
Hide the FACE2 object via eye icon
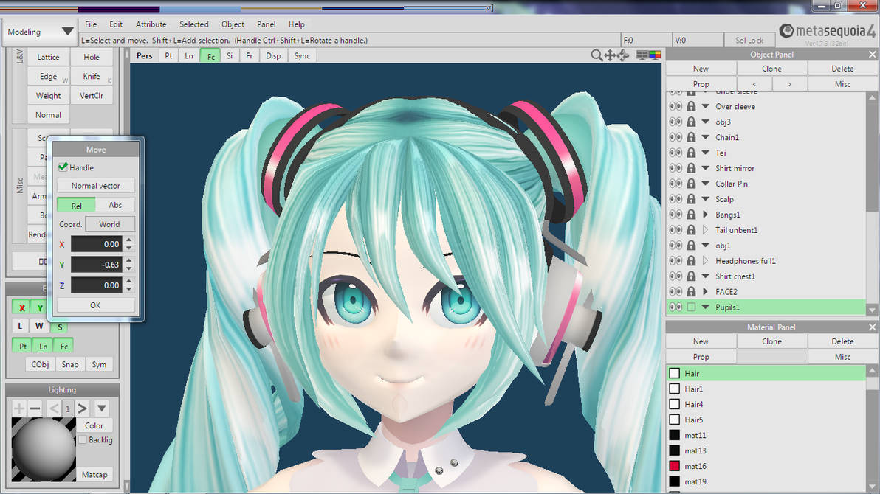(x=676, y=291)
